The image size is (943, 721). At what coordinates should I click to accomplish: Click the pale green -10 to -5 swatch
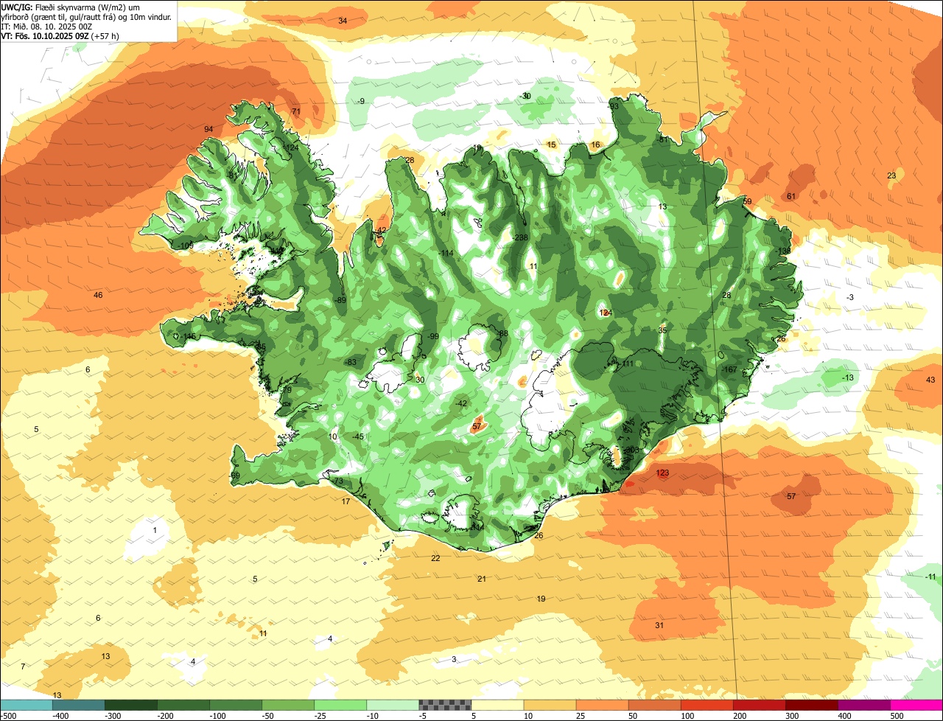pyautogui.click(x=392, y=705)
